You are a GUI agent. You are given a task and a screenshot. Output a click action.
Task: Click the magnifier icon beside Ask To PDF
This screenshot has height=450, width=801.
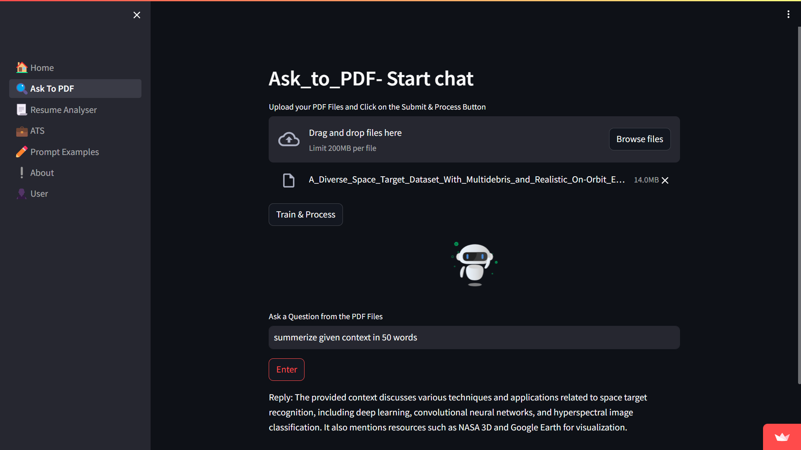[22, 88]
